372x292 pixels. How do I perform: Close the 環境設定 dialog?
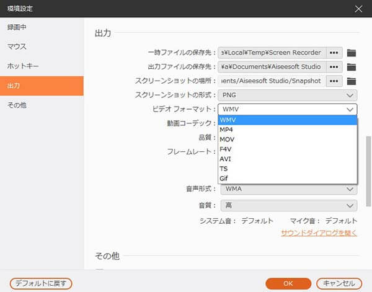[x=358, y=9]
